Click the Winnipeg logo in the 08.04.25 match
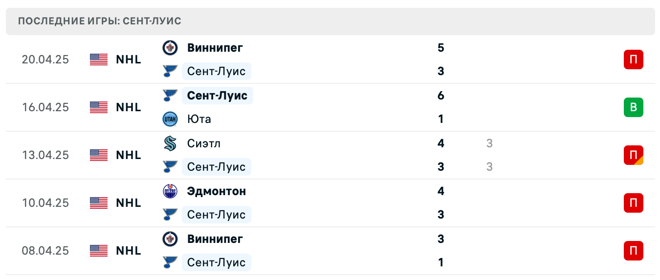This screenshot has height=280, width=660. click(x=170, y=239)
